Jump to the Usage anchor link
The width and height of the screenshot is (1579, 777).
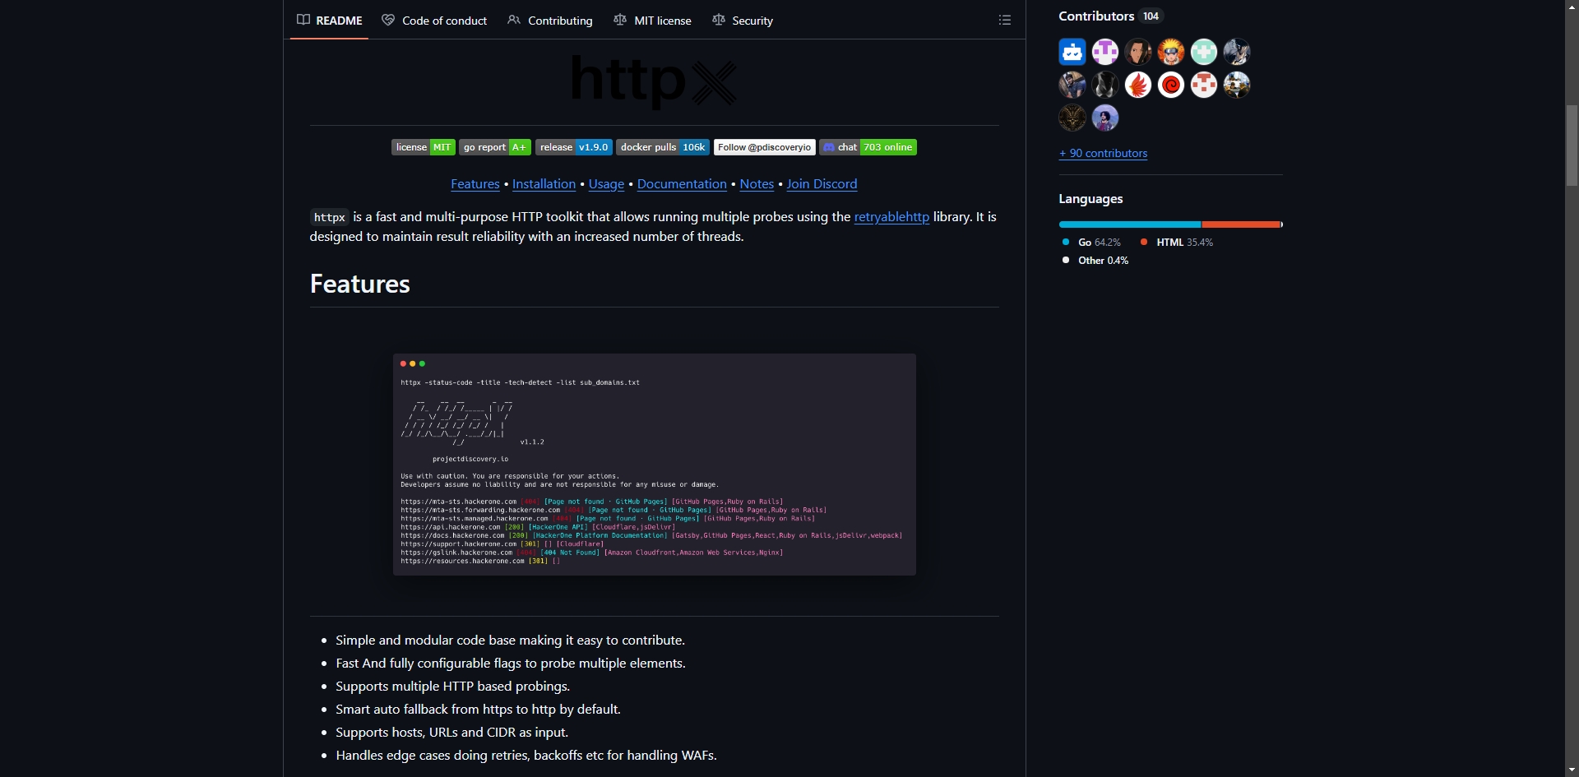coord(606,184)
